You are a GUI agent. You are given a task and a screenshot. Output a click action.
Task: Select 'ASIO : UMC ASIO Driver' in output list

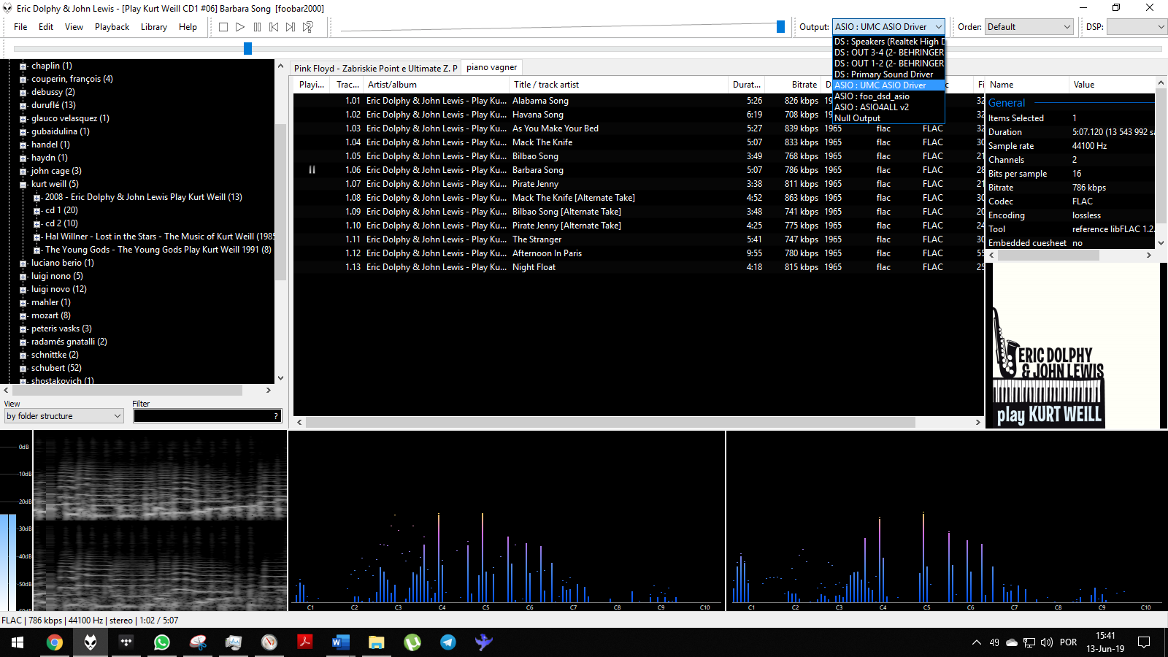coord(888,85)
